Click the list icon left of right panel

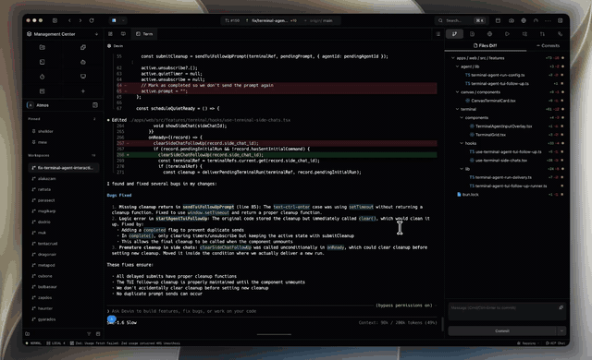[x=438, y=34]
